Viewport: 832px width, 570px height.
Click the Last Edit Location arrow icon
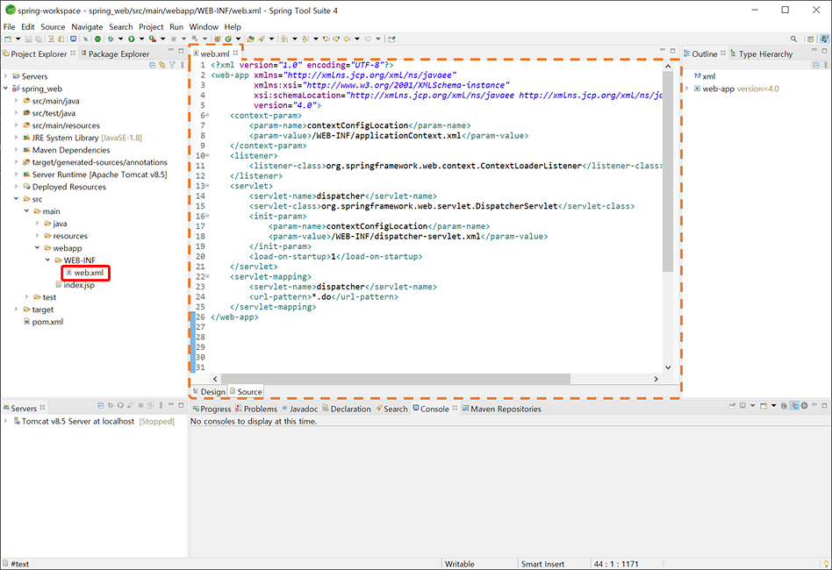326,39
